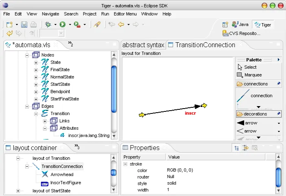Select the automata.vls editor tab
286x196 pixels.
coord(31,45)
